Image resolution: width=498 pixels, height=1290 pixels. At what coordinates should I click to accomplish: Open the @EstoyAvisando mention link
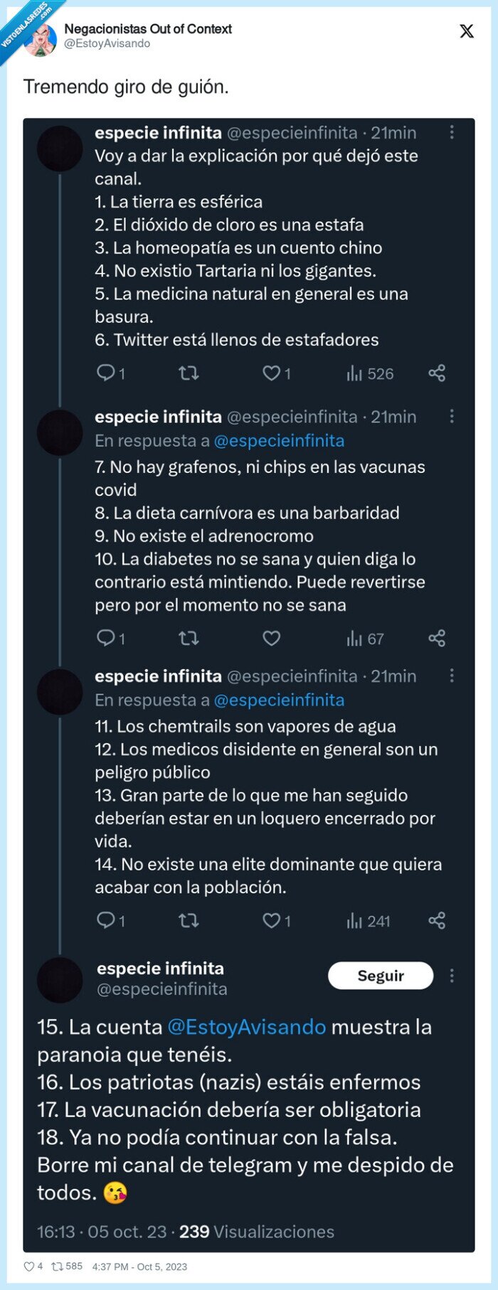coord(245,1027)
